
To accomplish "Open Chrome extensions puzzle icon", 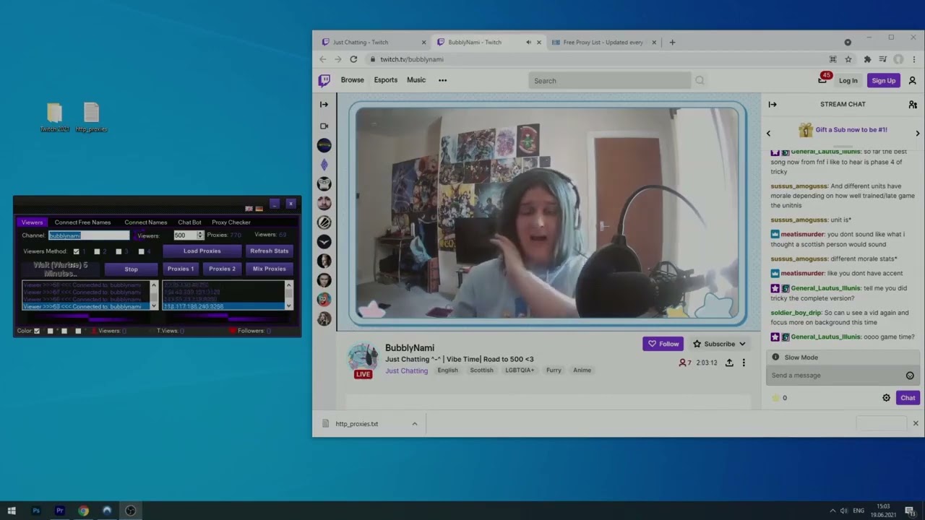I will [867, 59].
